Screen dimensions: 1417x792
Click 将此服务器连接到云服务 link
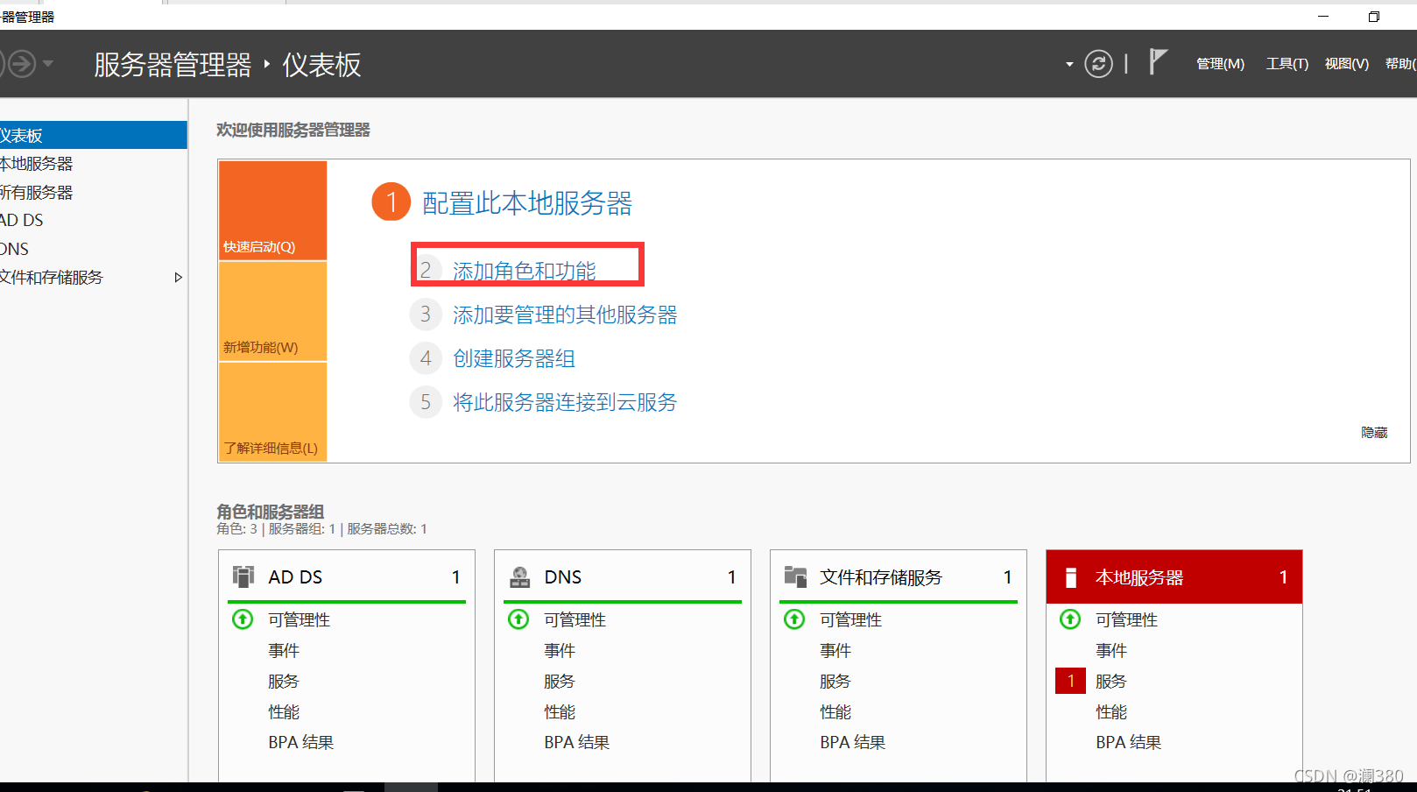click(565, 402)
